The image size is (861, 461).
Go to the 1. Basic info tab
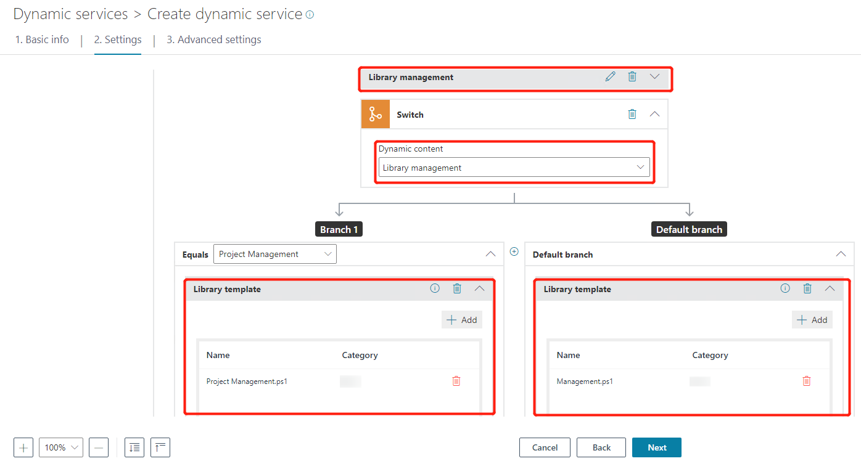point(42,39)
